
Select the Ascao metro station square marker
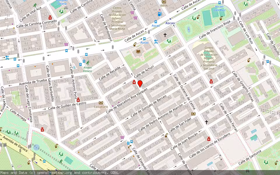[x=170, y=19]
